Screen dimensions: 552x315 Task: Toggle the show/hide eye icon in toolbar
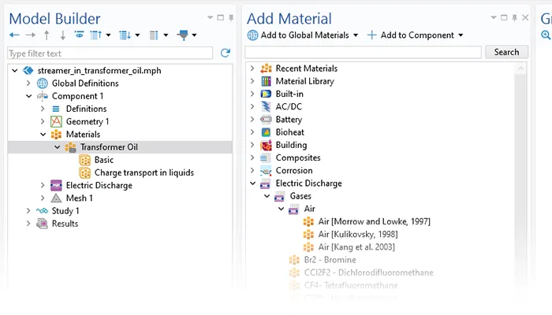click(80, 35)
